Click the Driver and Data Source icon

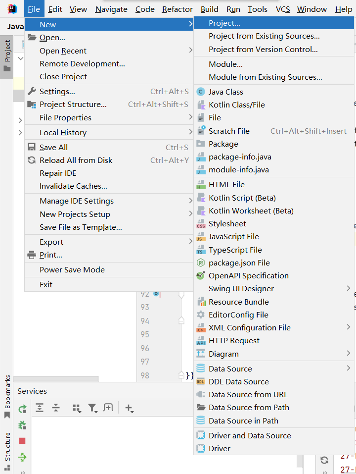[201, 435]
